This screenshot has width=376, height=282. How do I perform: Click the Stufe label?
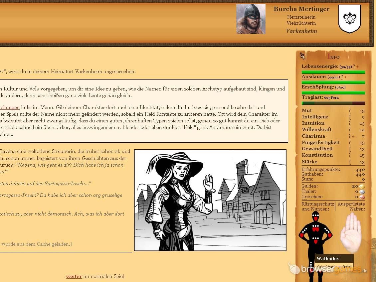click(x=307, y=179)
